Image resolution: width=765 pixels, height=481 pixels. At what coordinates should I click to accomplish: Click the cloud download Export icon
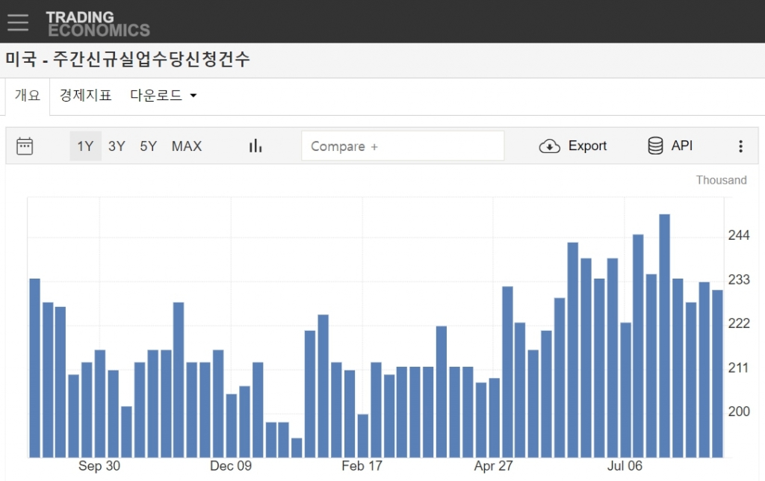pos(549,146)
